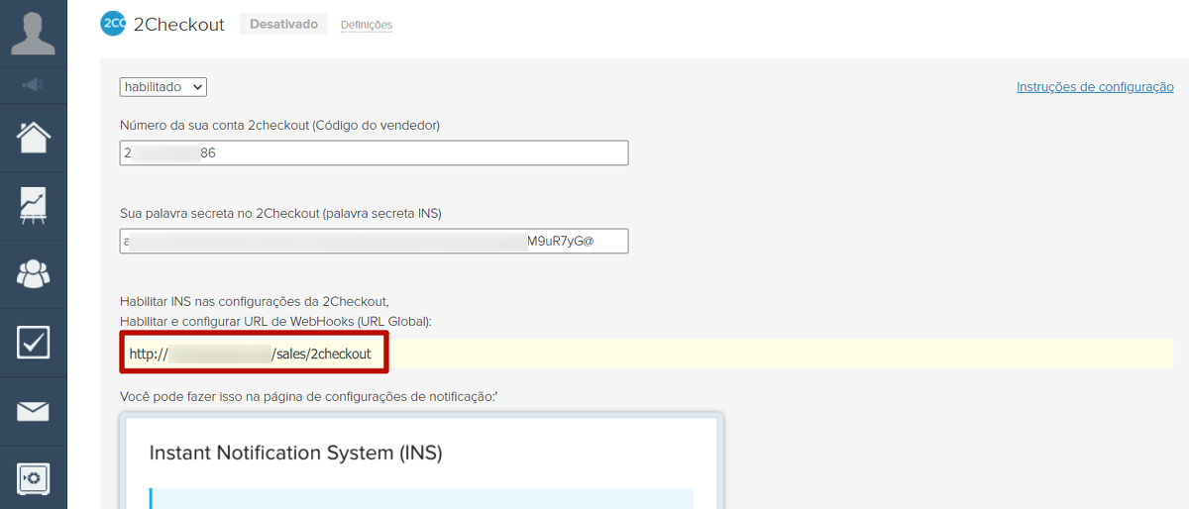Click the Instant Notification System screenshot image
The width and height of the screenshot is (1189, 509).
point(422,460)
